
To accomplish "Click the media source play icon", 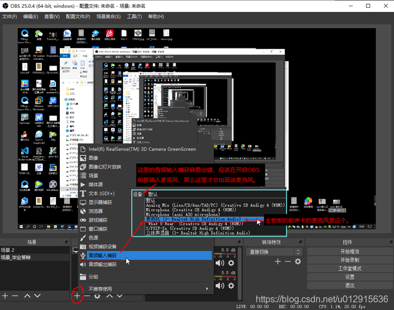I will (x=83, y=185).
